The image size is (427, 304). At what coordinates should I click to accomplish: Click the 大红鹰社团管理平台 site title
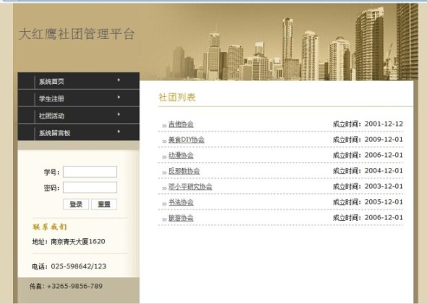tap(77, 34)
